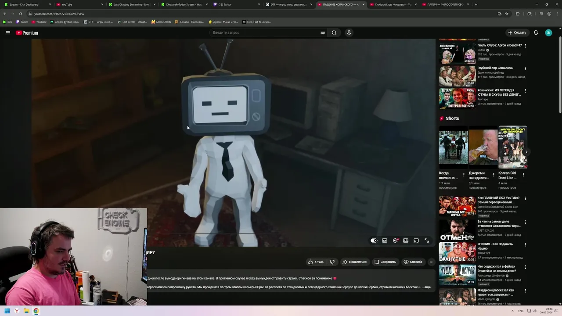This screenshot has width=562, height=316.
Task: Like the video (4 тыс.)
Action: pos(316,262)
